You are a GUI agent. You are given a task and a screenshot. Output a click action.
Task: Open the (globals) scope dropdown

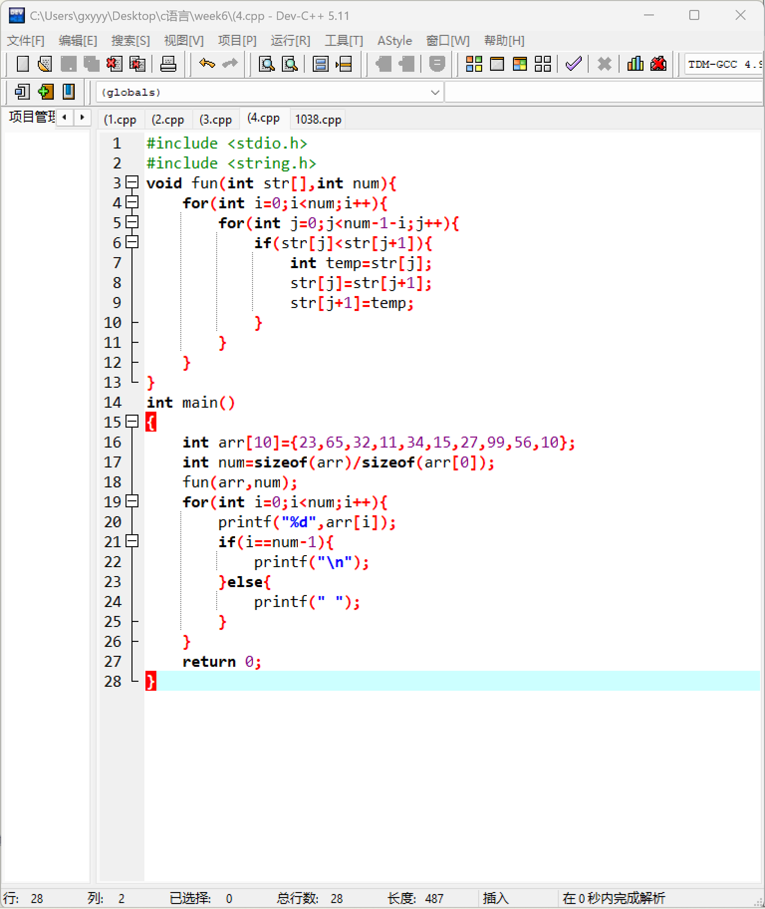click(x=269, y=92)
